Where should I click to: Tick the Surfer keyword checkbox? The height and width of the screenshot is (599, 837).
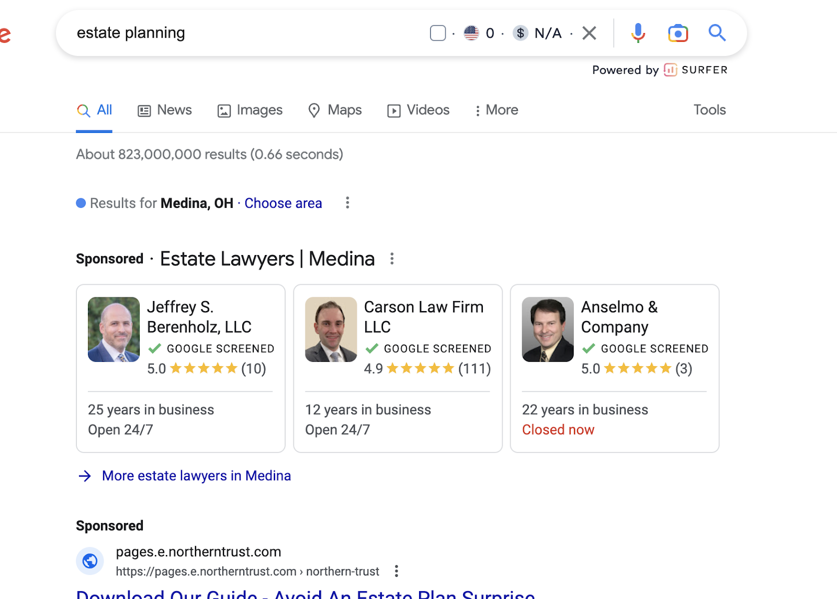tap(438, 33)
